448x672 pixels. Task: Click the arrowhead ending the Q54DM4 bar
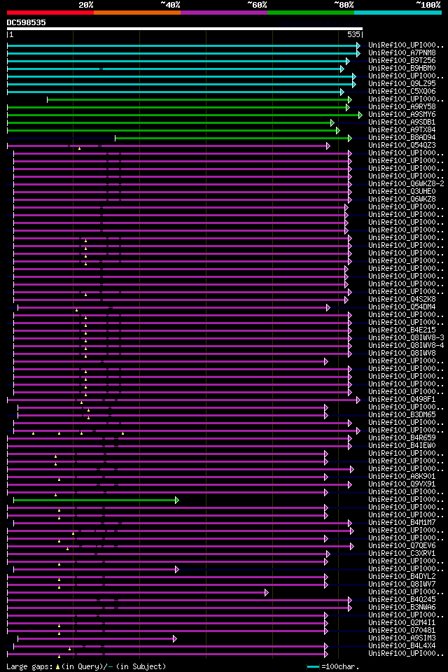pyautogui.click(x=328, y=308)
